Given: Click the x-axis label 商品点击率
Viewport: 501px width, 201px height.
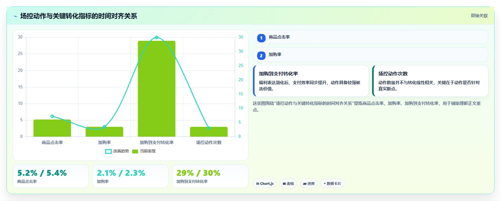Looking at the screenshot, I should click(x=52, y=142).
